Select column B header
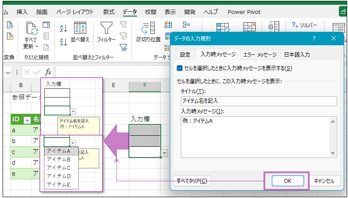Image resolution: width=348 pixels, height=198 pixels. (x=21, y=85)
